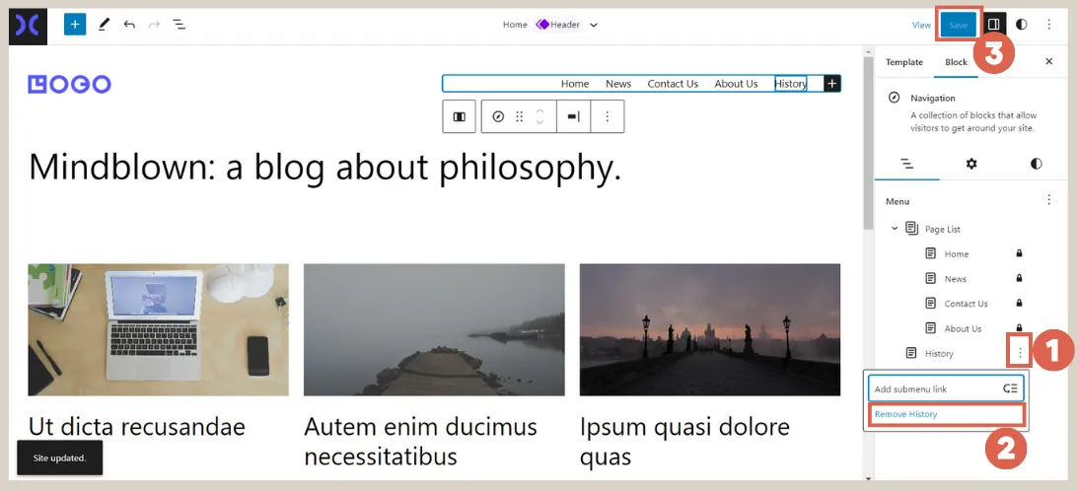
Task: Change items justification in block toolbar
Action: [573, 117]
